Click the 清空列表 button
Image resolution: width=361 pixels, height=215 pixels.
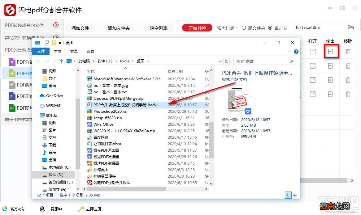[x=159, y=28]
